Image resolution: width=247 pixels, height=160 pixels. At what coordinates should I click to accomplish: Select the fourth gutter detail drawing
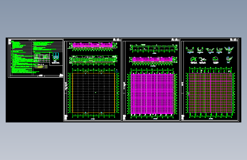click(219, 50)
